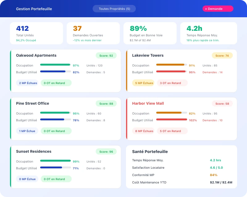Image resolution: width=247 pixels, height=197 pixels.
Task: Click the + Demande button
Action: [x=218, y=9]
